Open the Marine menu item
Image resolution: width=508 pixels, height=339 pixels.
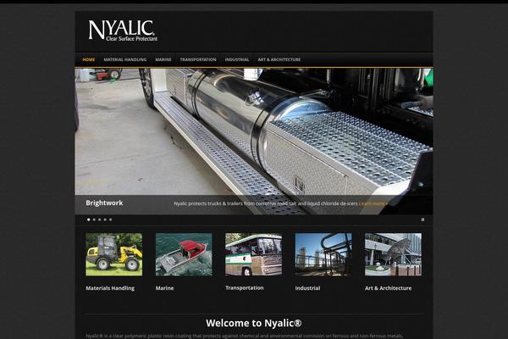[x=163, y=59]
